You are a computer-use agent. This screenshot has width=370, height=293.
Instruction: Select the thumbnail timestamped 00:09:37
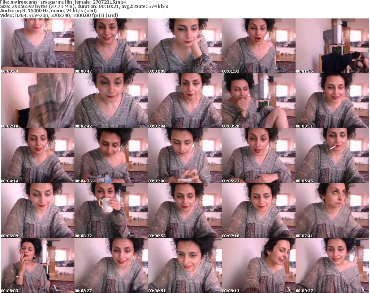pos(332,266)
